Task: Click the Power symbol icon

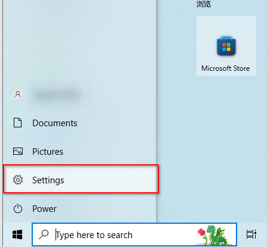Action: pos(18,208)
